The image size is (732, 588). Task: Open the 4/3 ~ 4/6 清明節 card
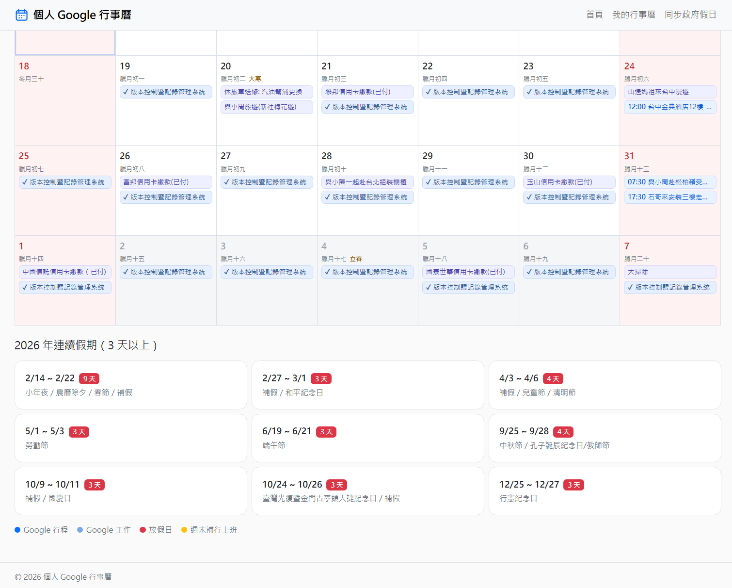[x=605, y=385]
